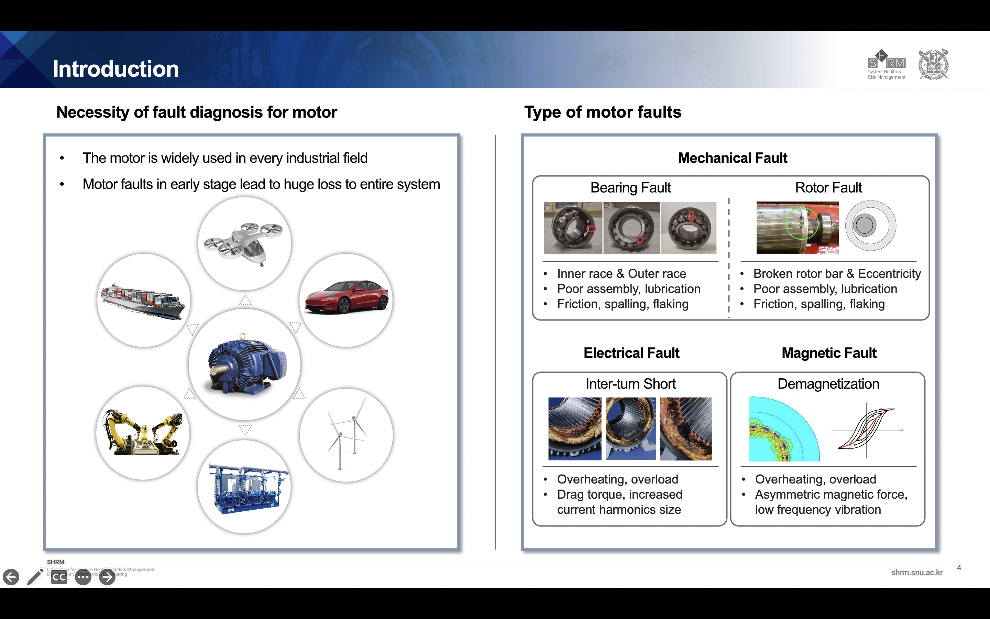
Task: Click the broken rotor bar photo
Action: point(797,228)
